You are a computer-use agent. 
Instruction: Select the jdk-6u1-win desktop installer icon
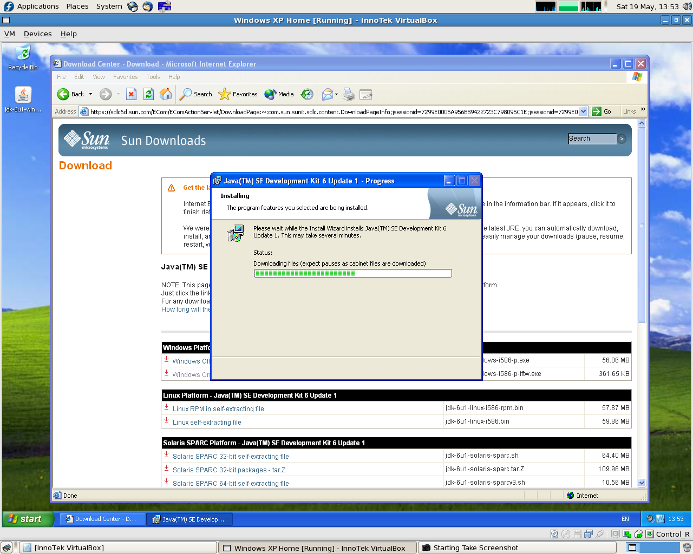click(x=23, y=100)
